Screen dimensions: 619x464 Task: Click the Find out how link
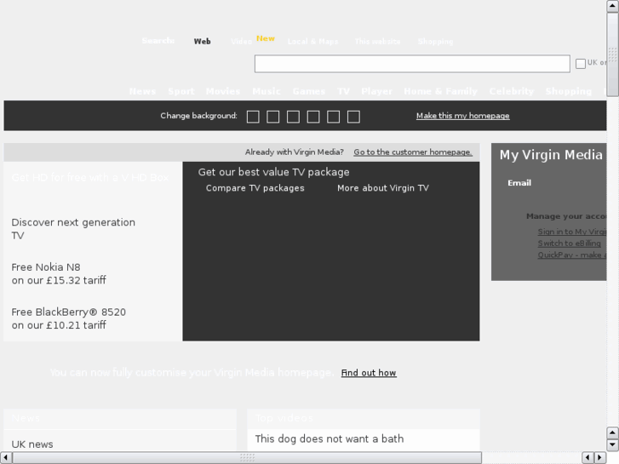369,373
